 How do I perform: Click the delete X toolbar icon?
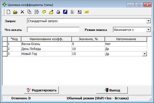click(22, 12)
